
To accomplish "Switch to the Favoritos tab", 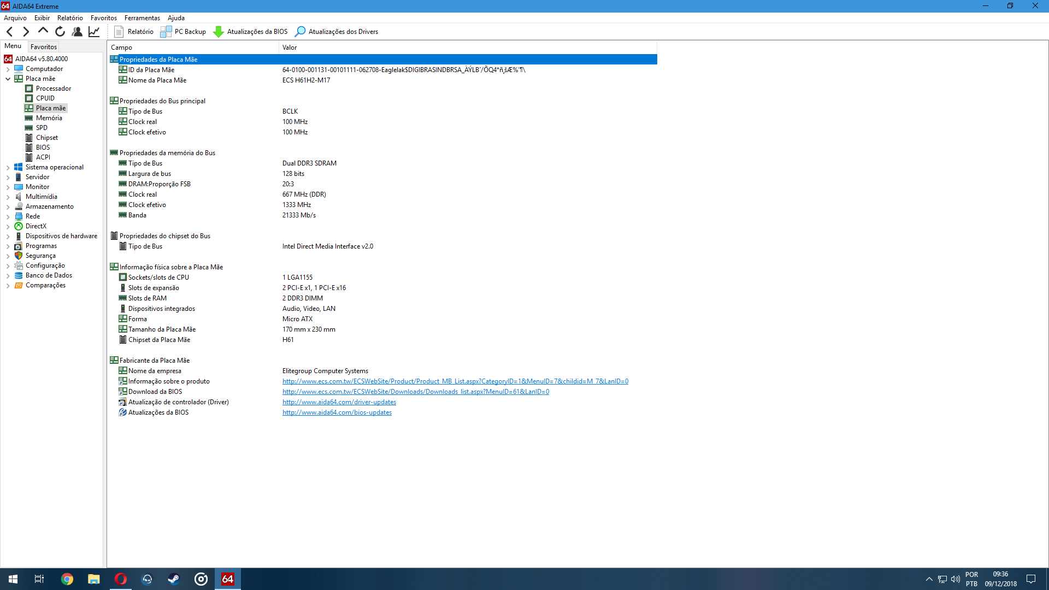I will click(44, 47).
